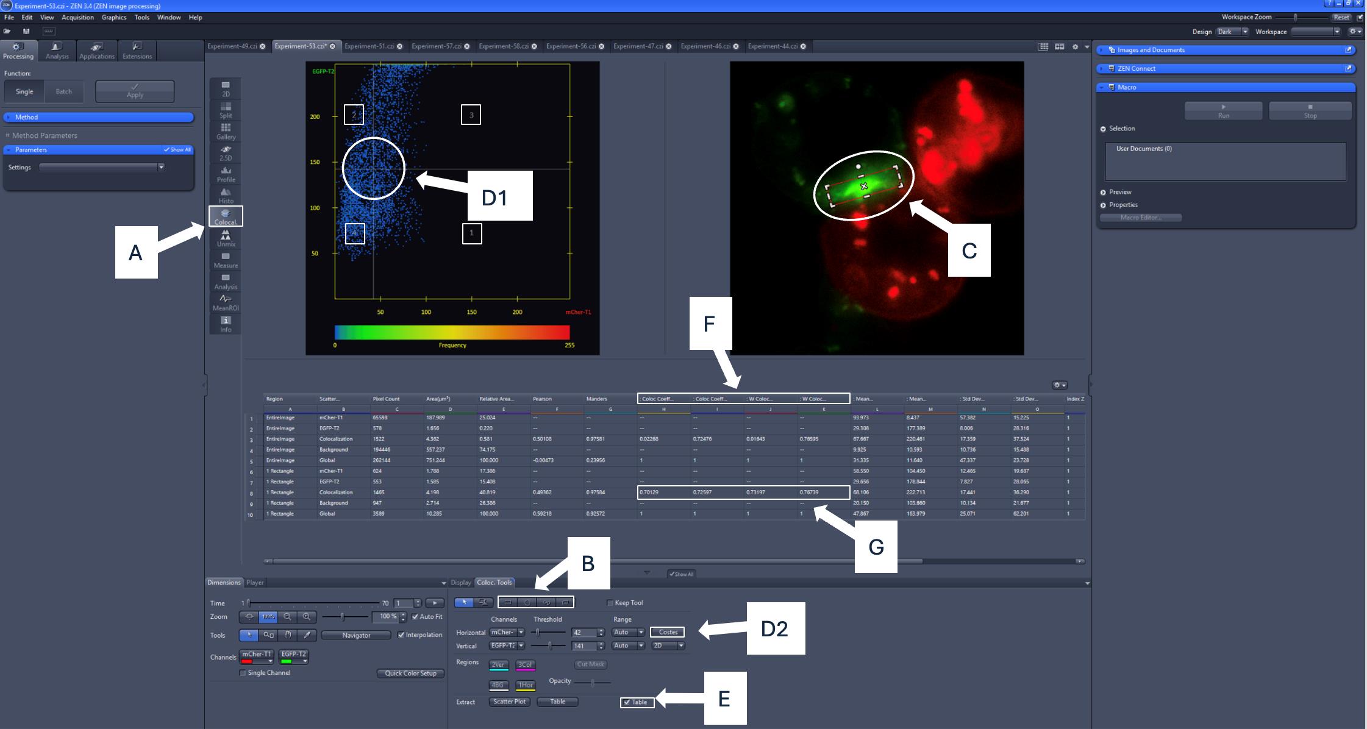Open the Colocalization view tab

tap(226, 216)
